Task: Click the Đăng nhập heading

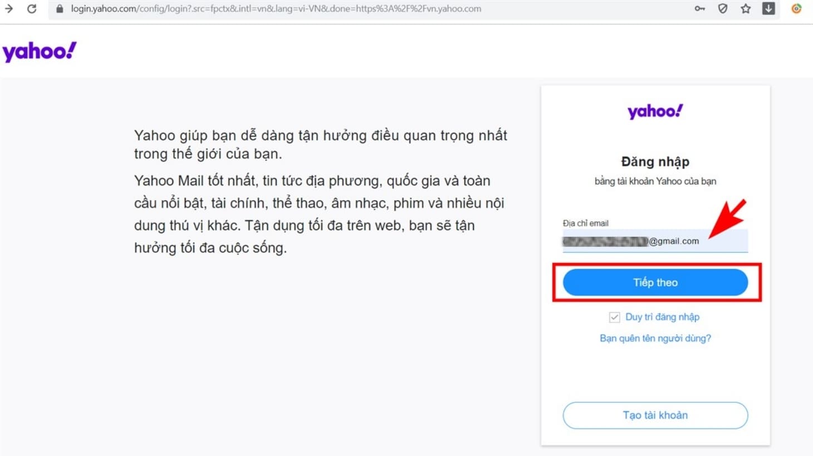Action: coord(655,162)
